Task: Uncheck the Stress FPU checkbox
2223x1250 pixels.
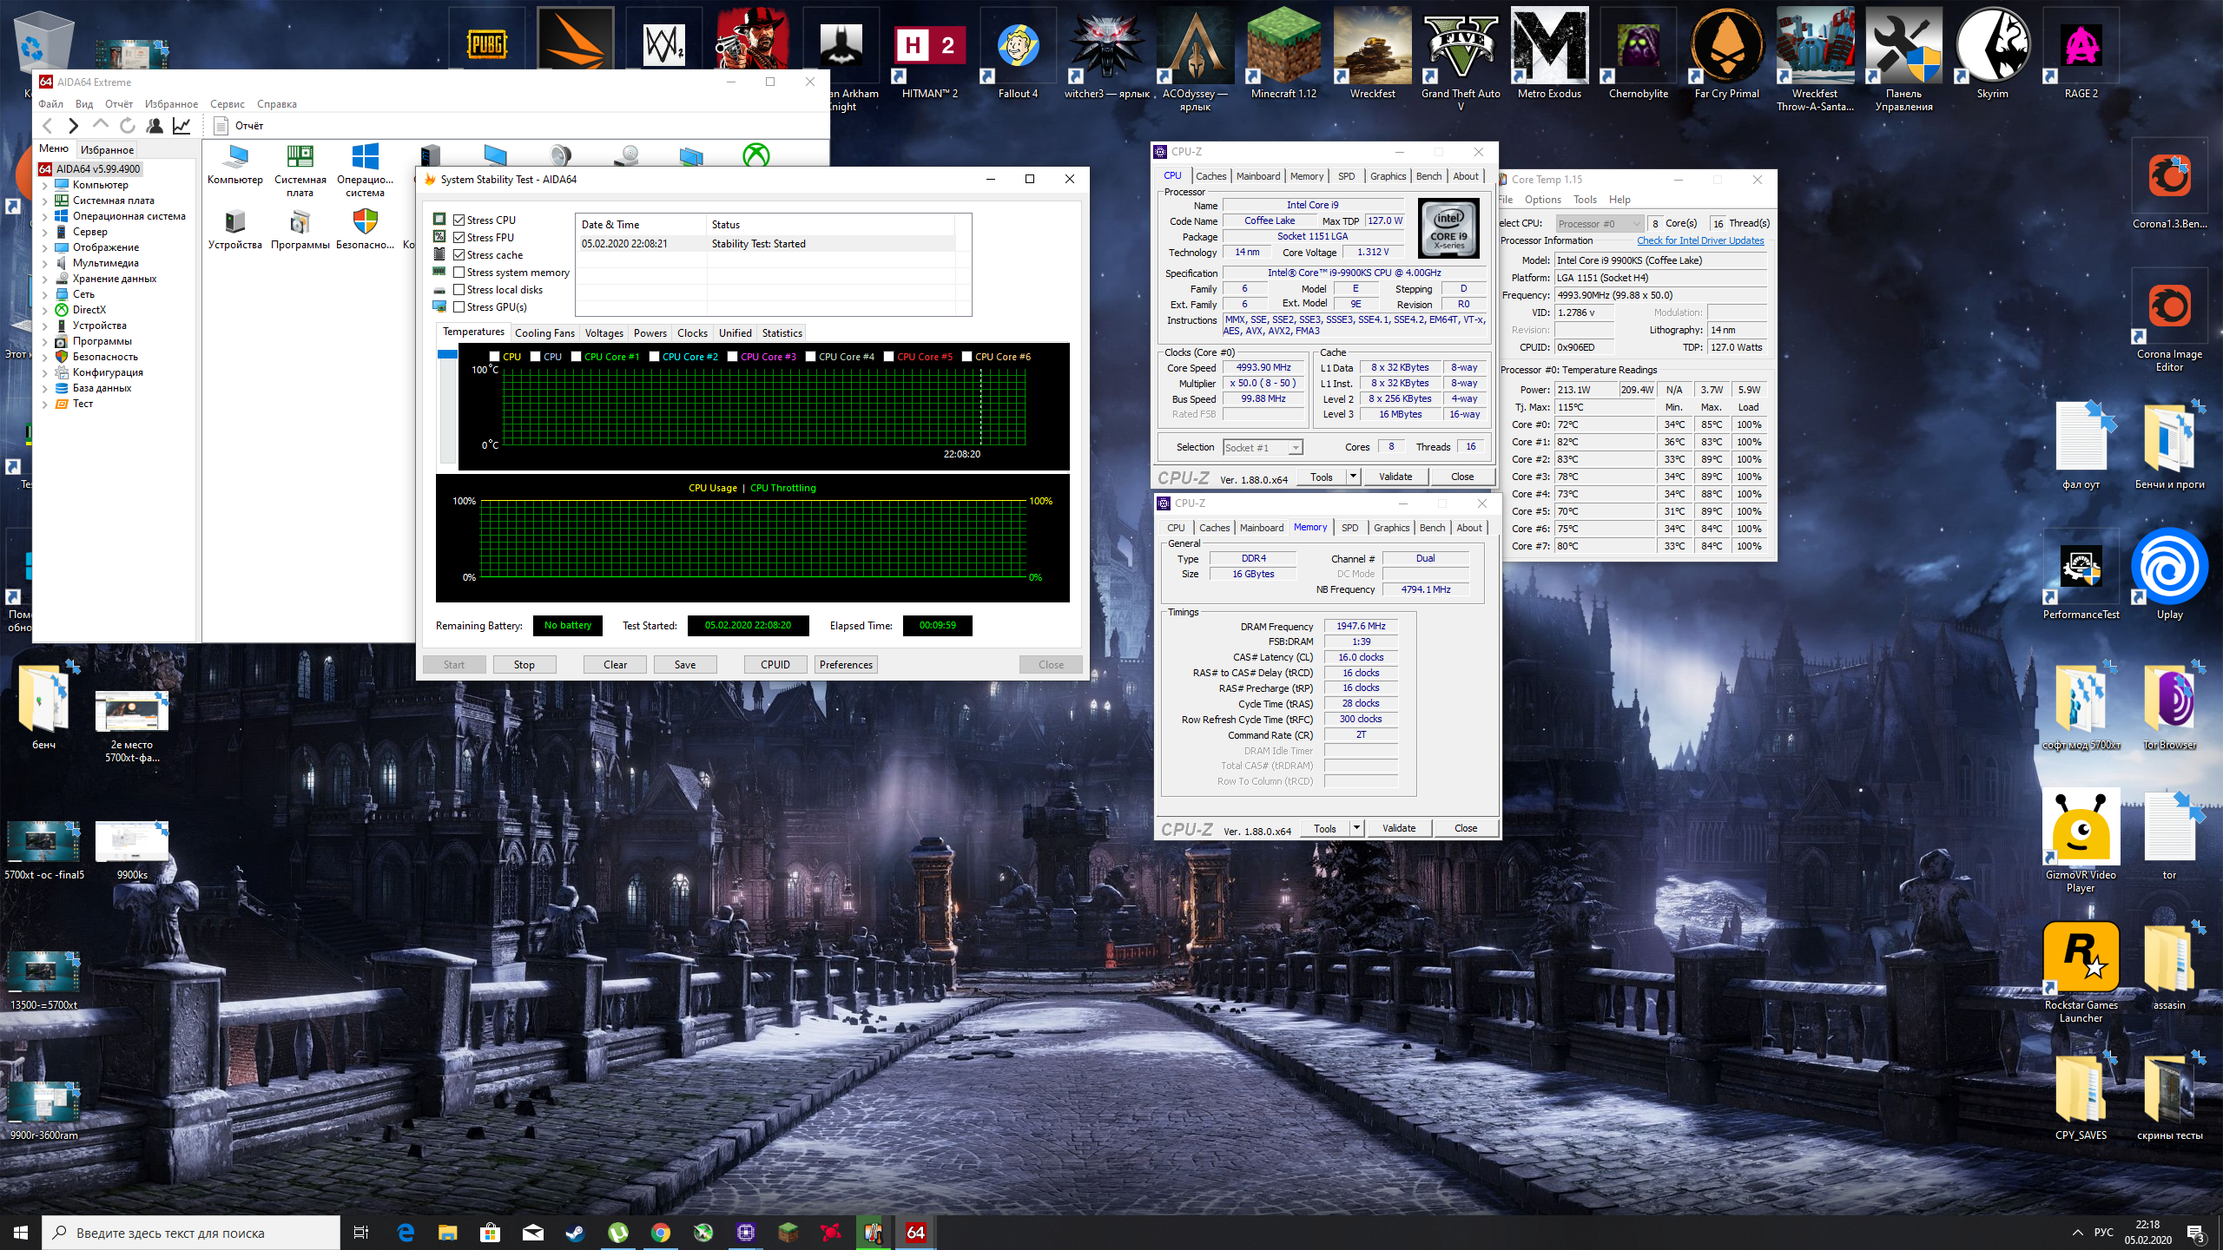Action: [x=459, y=238]
